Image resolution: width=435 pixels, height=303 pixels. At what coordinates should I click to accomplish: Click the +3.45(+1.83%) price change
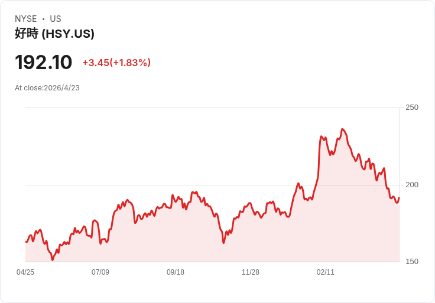click(116, 63)
